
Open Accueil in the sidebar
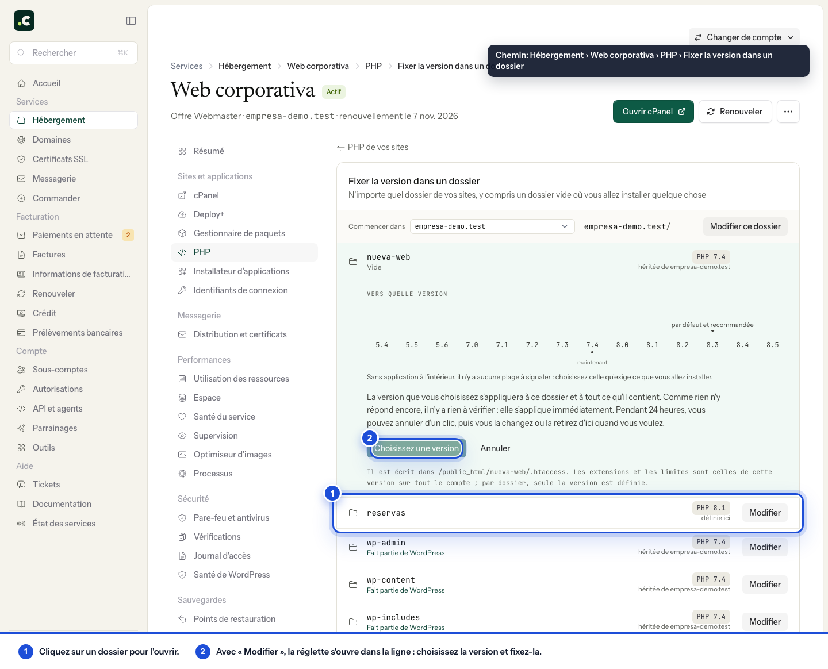pyautogui.click(x=74, y=83)
